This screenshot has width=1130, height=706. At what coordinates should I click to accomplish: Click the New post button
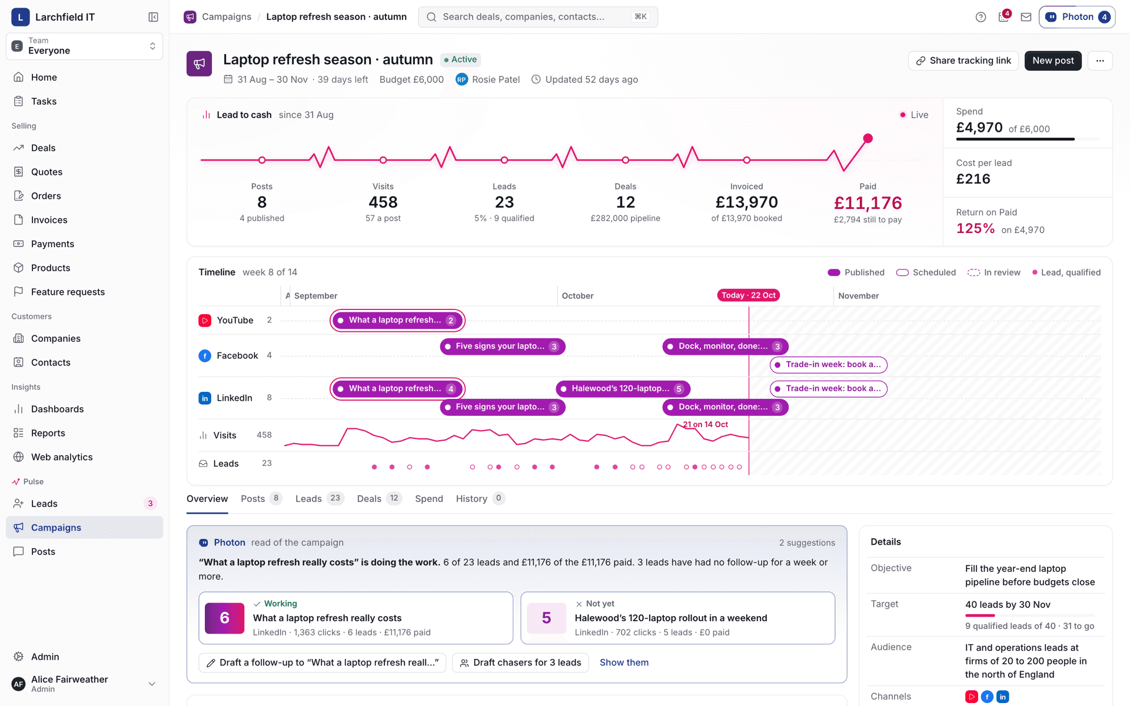tap(1053, 61)
